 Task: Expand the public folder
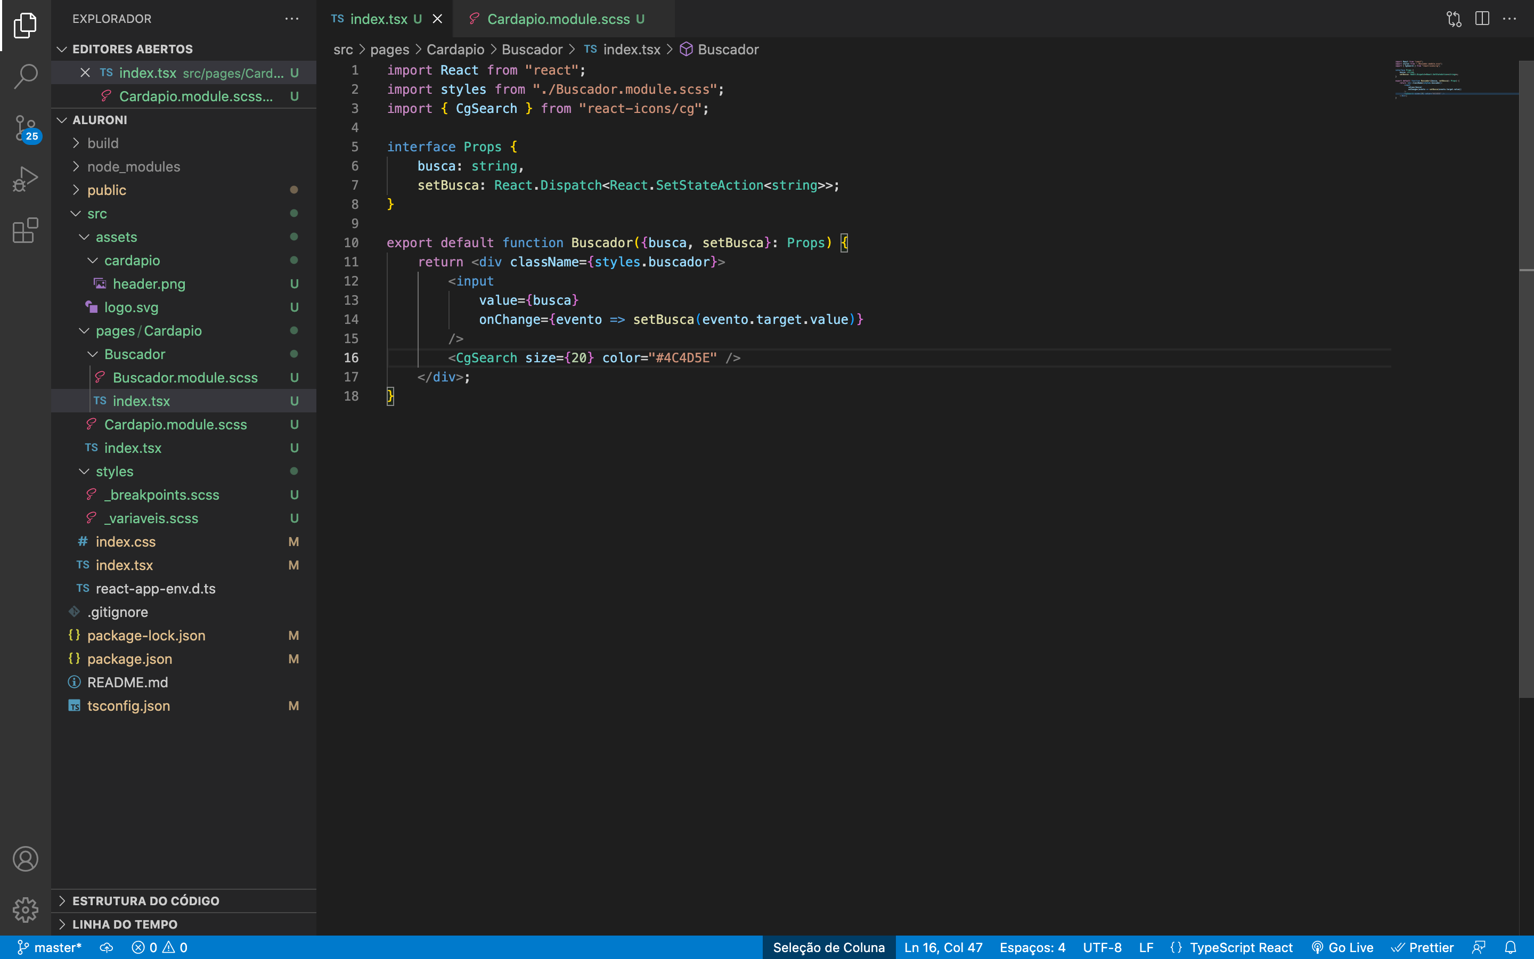point(184,190)
